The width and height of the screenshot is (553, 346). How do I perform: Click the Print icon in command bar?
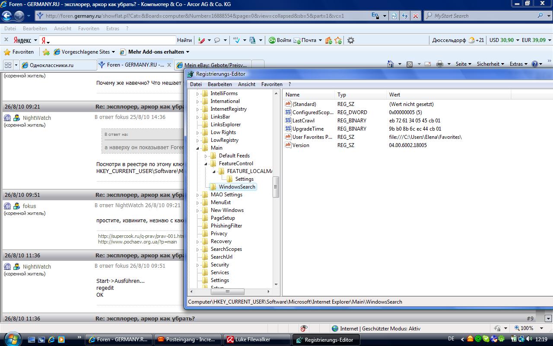440,64
